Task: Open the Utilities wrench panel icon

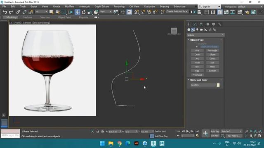Action: coord(220,24)
